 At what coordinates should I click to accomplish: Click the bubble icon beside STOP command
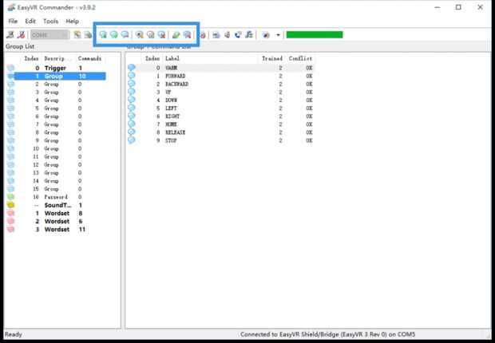click(131, 140)
